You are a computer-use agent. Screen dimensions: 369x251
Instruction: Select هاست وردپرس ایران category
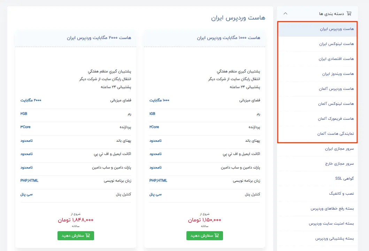(317, 29)
